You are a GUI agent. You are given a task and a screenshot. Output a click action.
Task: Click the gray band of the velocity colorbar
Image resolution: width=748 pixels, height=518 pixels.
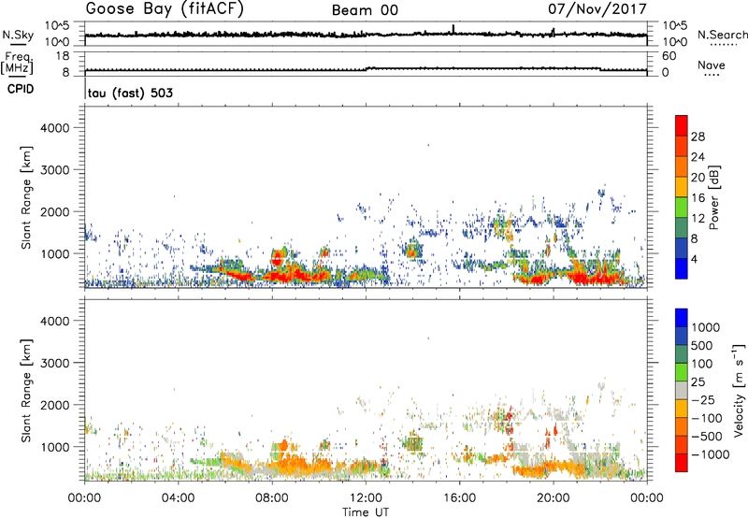[682, 391]
